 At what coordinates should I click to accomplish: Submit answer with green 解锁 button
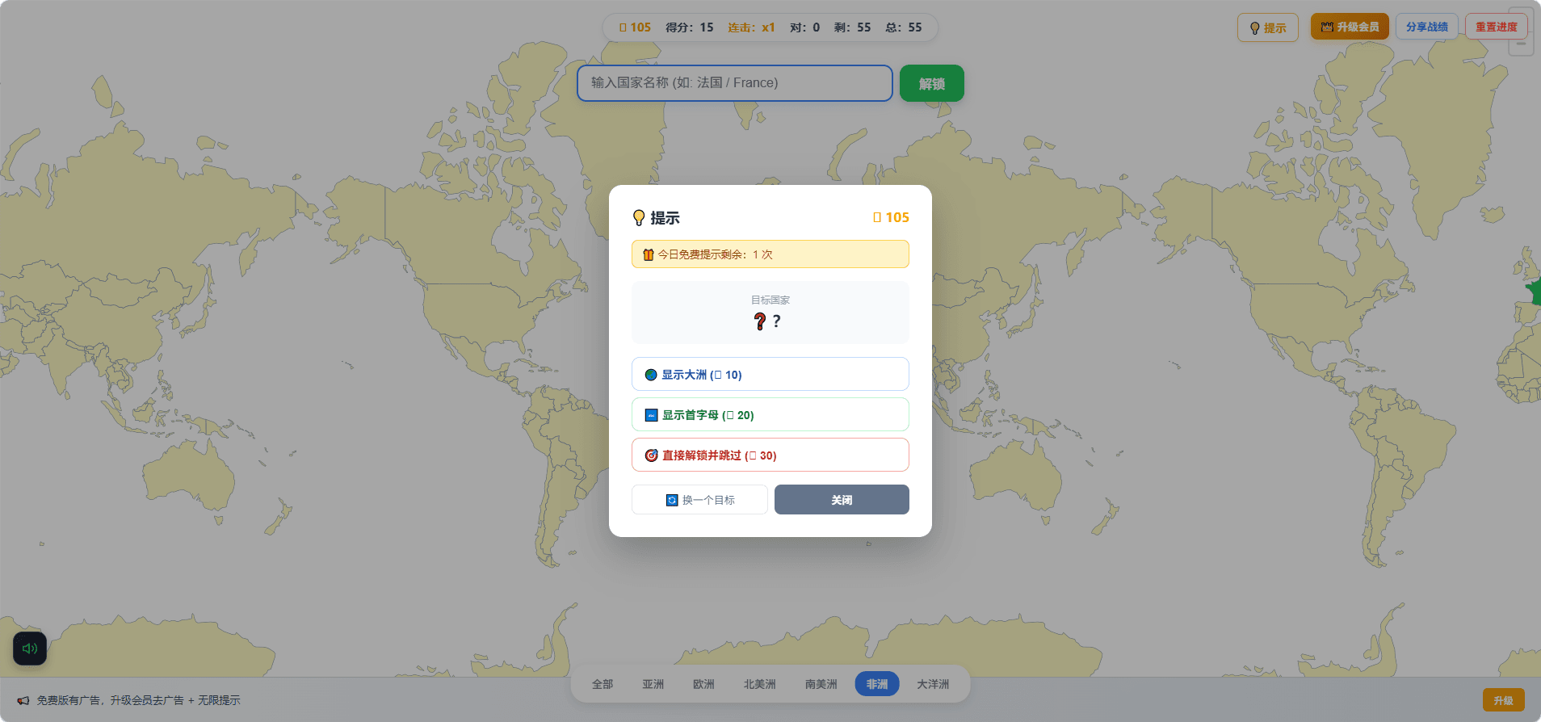pyautogui.click(x=932, y=83)
